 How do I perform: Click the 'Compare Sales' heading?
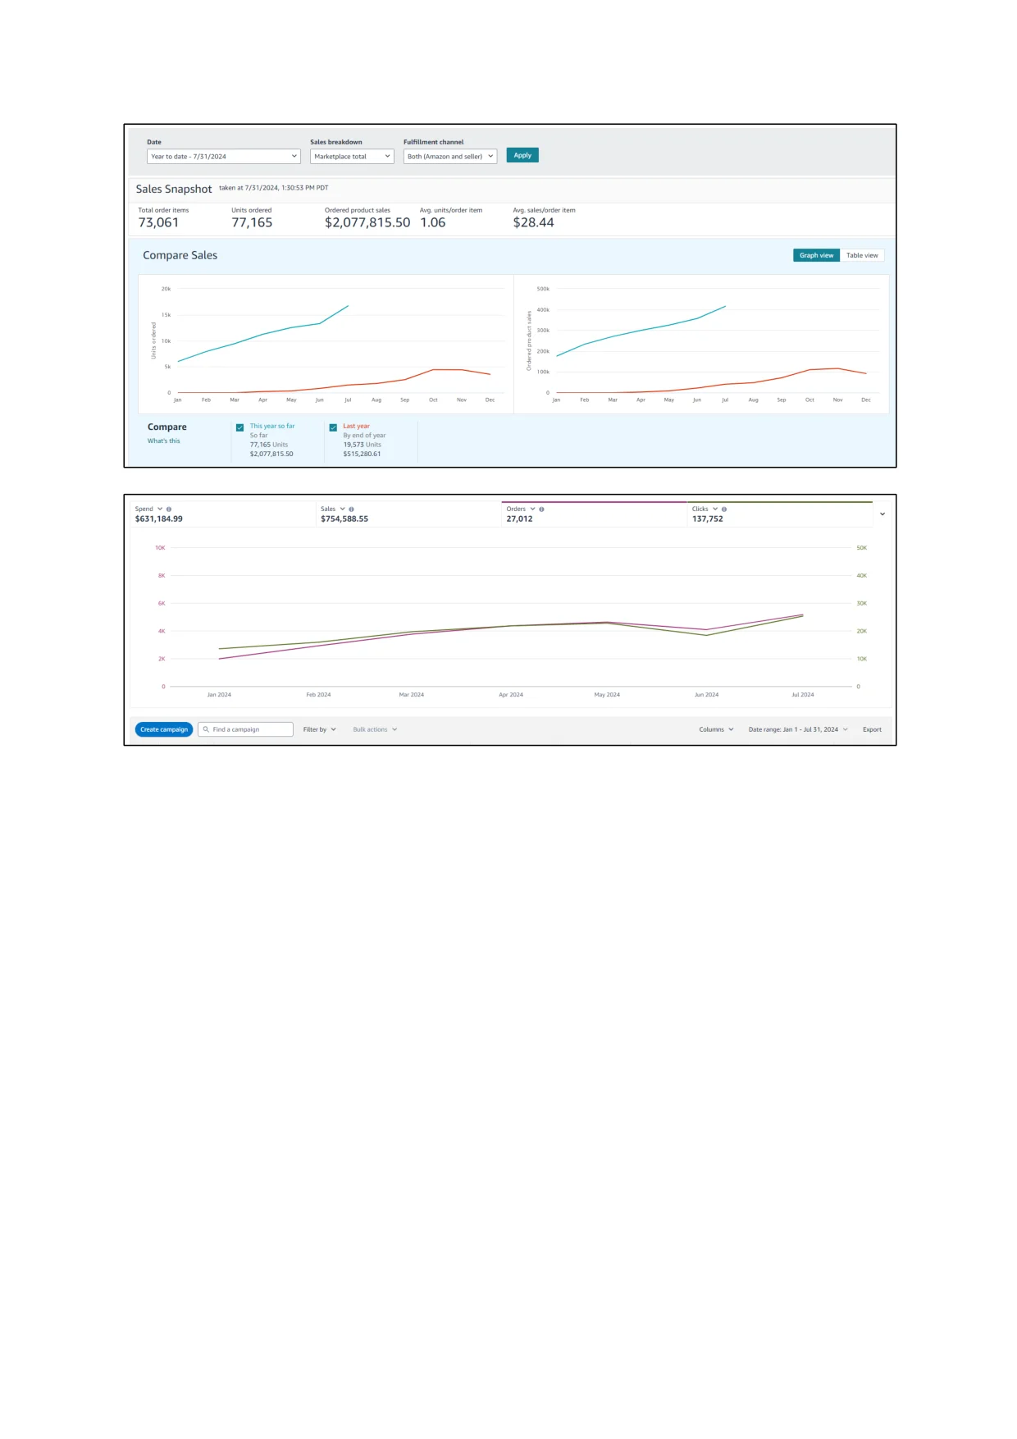click(x=180, y=256)
